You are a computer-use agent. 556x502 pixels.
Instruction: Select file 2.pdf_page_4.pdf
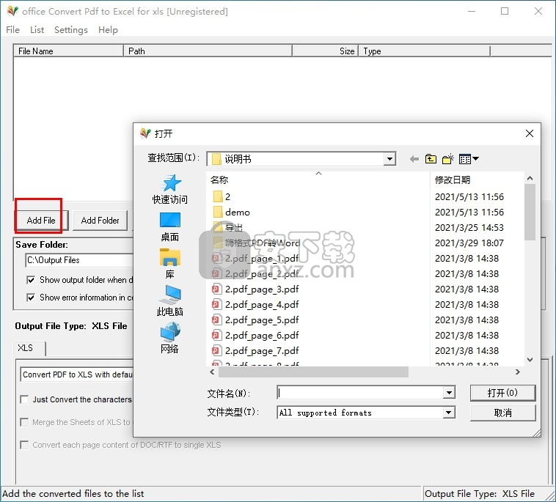pyautogui.click(x=262, y=305)
